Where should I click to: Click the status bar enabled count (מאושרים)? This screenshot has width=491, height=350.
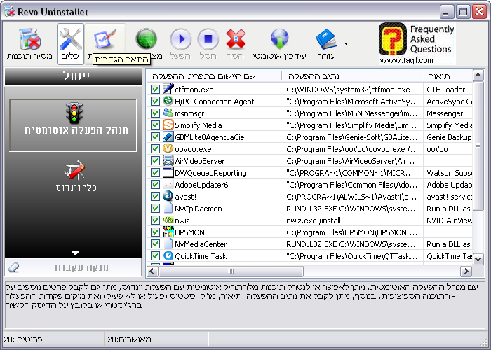tap(129, 339)
